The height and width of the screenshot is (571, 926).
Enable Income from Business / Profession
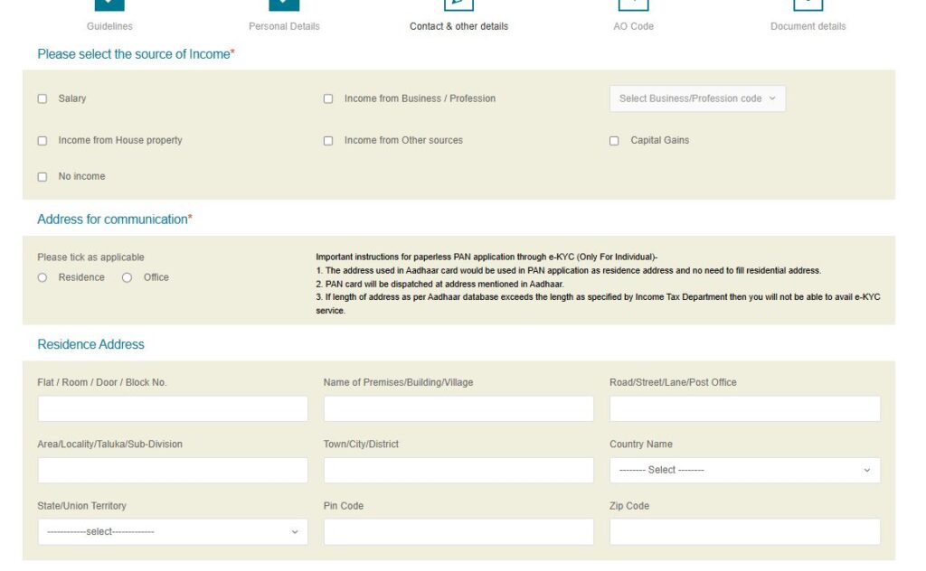(x=328, y=98)
